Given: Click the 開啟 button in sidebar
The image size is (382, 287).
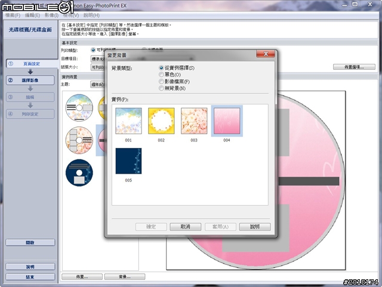Looking at the screenshot, I should tap(30, 242).
